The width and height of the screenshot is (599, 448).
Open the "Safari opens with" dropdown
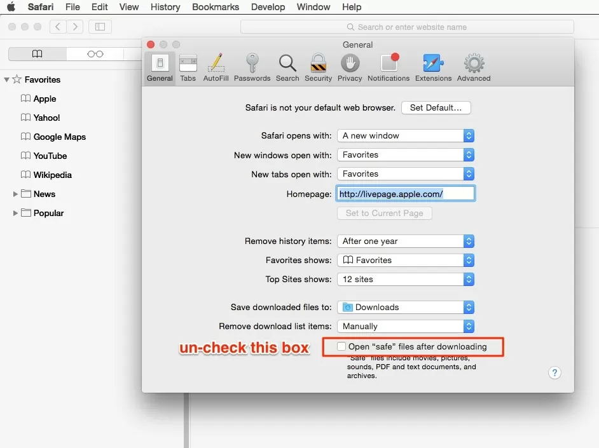[406, 136]
